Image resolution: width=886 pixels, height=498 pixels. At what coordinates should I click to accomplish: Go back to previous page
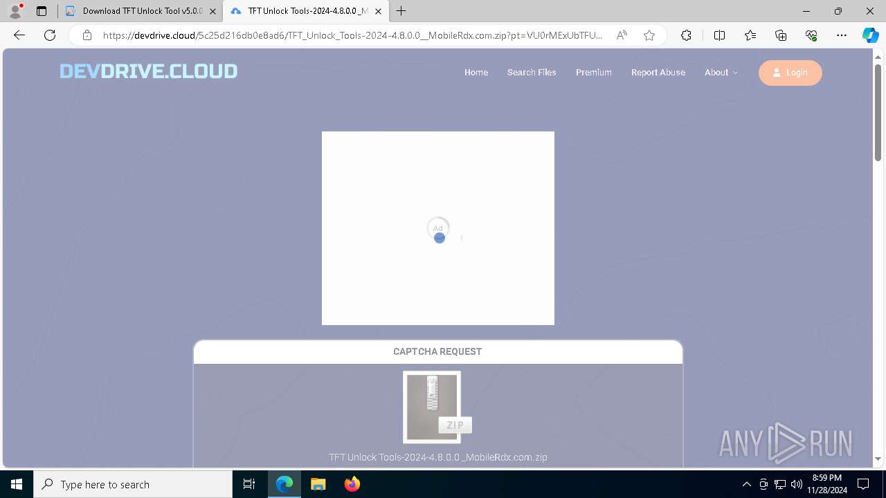(19, 35)
